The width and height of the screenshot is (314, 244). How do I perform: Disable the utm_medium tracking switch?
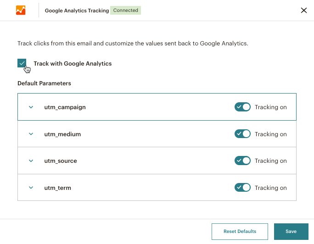pyautogui.click(x=242, y=134)
